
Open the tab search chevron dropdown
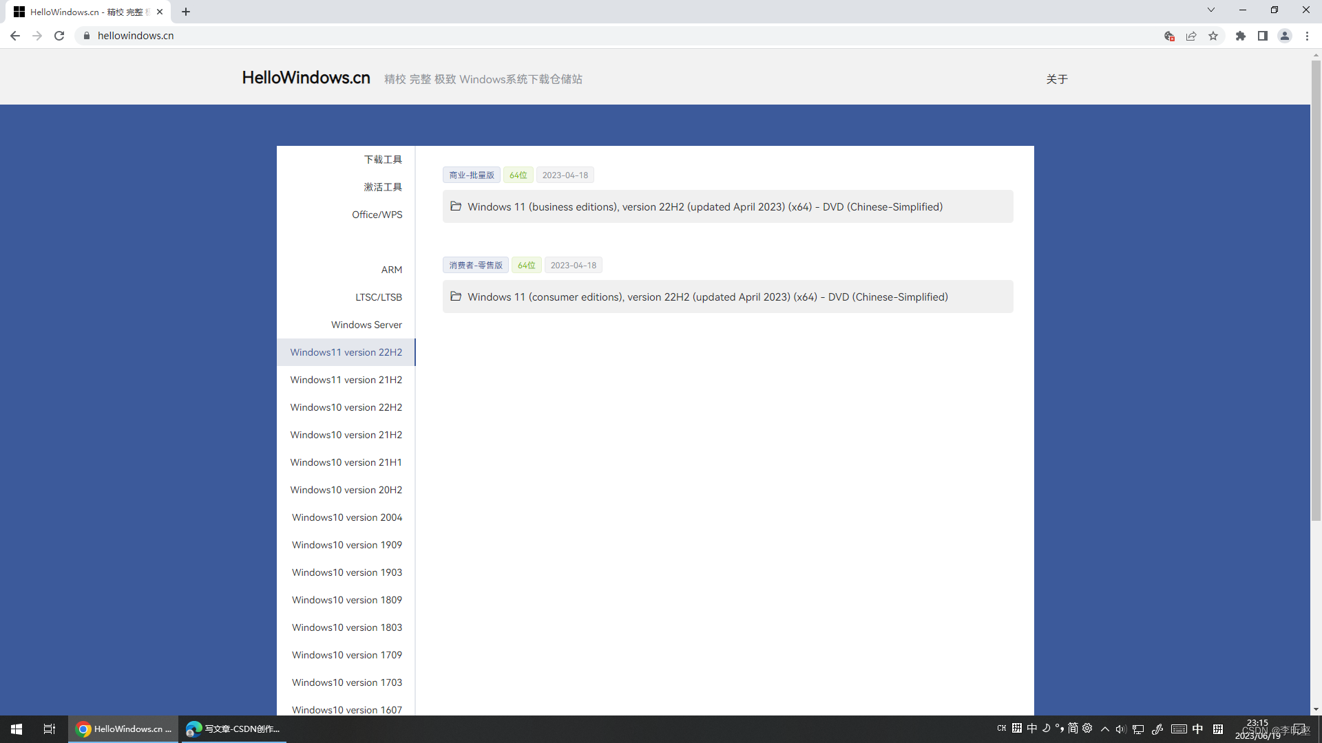(x=1211, y=10)
